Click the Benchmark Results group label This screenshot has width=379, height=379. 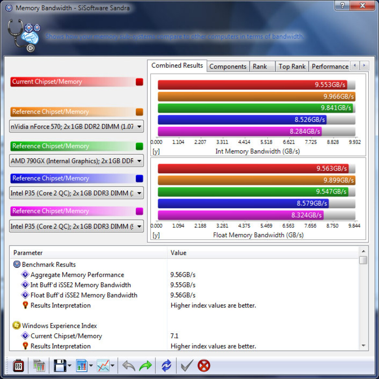pyautogui.click(x=49, y=264)
